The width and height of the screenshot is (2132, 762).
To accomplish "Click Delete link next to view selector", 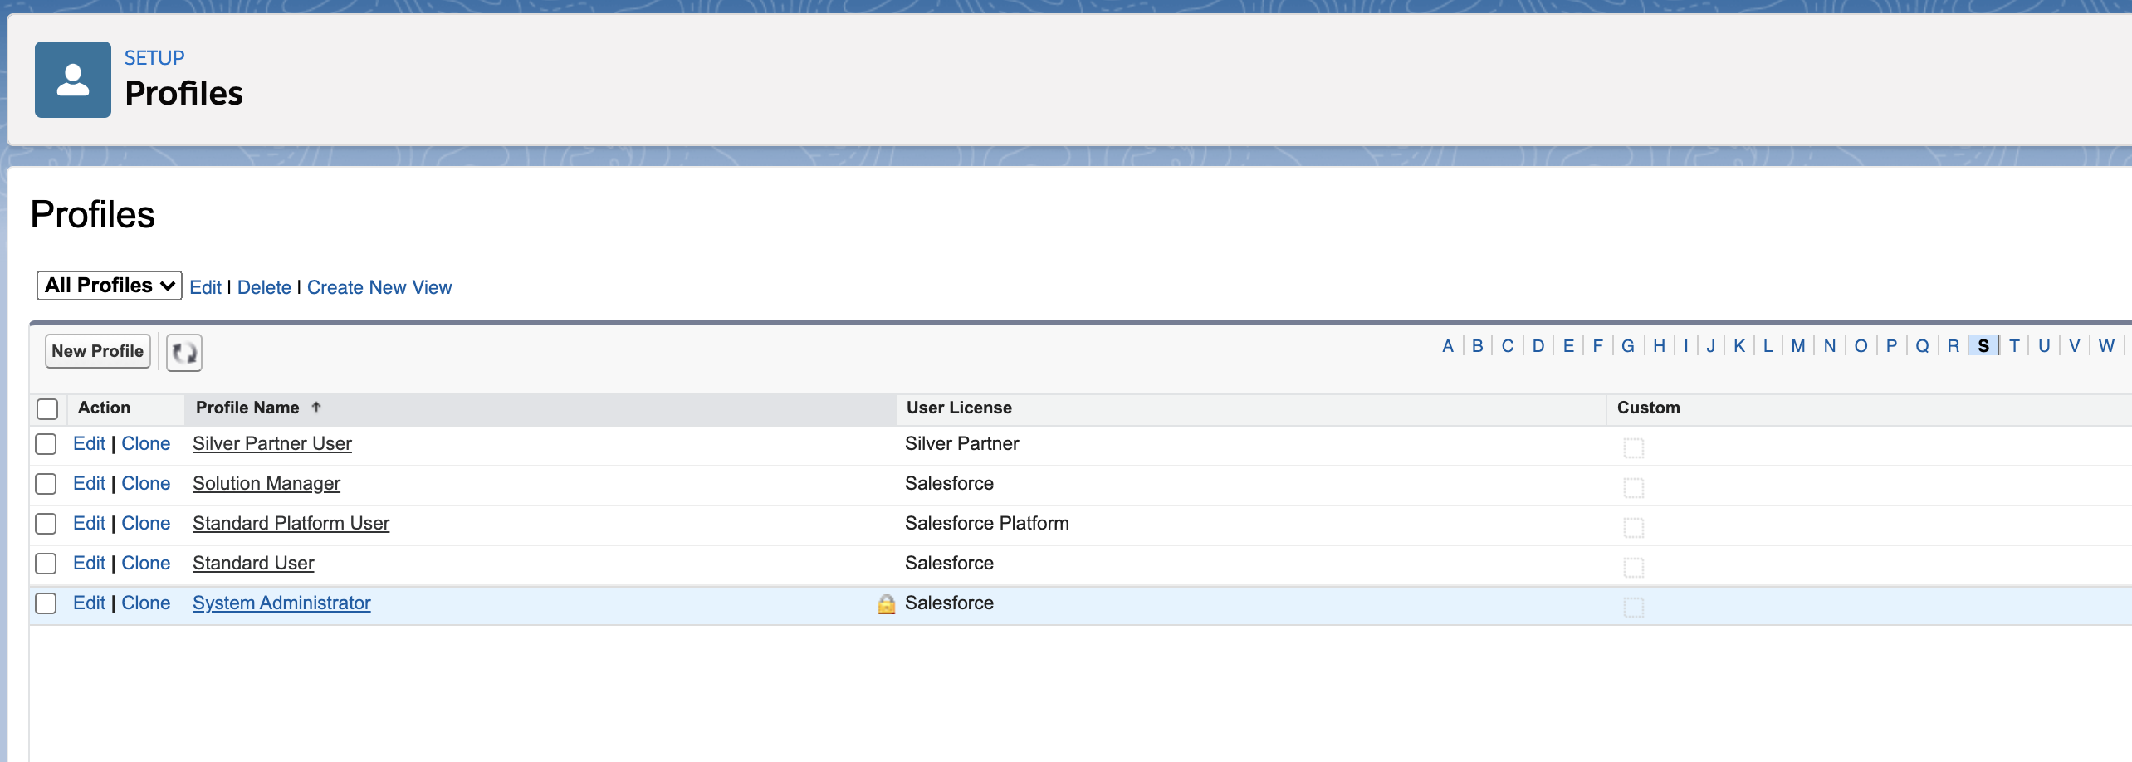I will (x=264, y=287).
